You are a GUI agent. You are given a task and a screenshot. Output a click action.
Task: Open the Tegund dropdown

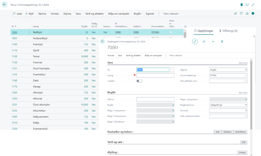coord(228,70)
